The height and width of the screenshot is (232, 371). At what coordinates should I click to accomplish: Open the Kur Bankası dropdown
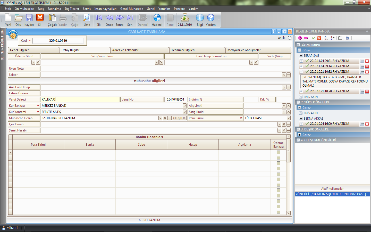click(184, 106)
